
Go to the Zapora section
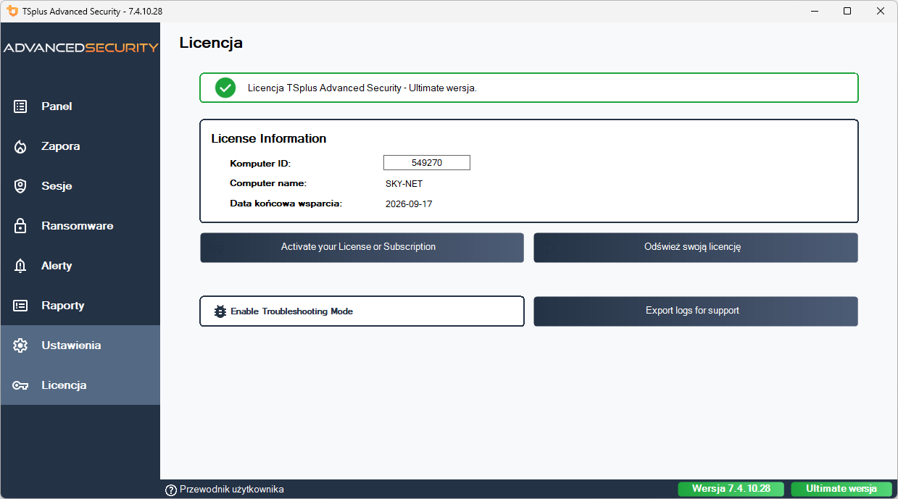coord(80,146)
